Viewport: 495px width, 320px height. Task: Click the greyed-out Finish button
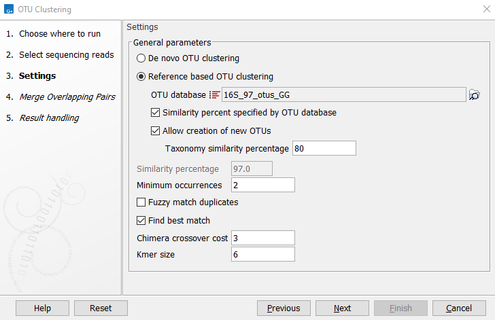[x=400, y=308]
